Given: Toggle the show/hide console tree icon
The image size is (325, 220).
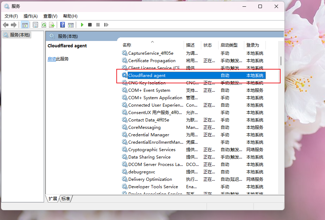Looking at the screenshot, I should pyautogui.click(x=25, y=25).
